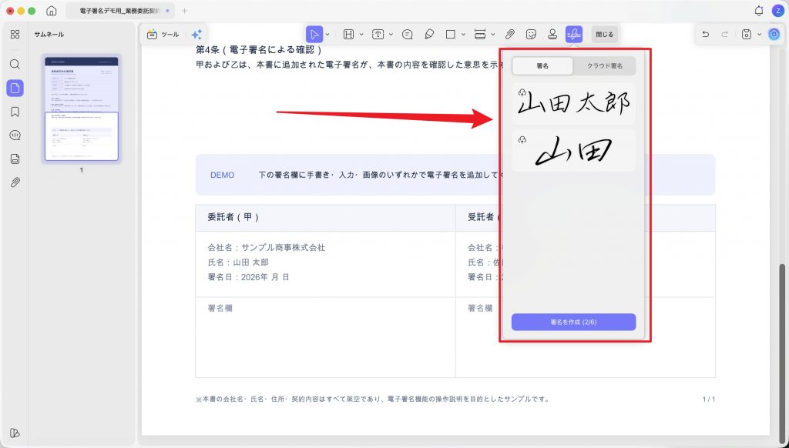The width and height of the screenshot is (789, 448).
Task: Select the rectangle shape tool
Action: pyautogui.click(x=450, y=34)
